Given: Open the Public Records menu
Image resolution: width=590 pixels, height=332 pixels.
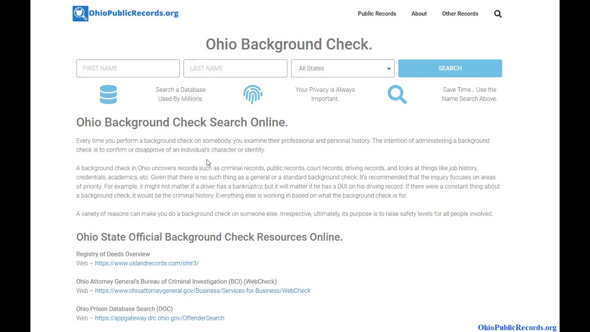Looking at the screenshot, I should tap(377, 14).
